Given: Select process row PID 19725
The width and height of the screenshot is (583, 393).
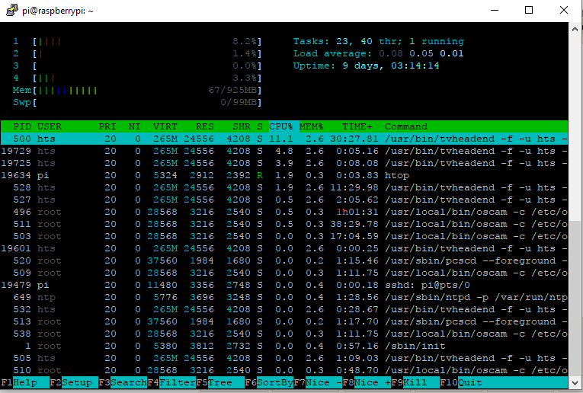Looking at the screenshot, I should coord(284,163).
